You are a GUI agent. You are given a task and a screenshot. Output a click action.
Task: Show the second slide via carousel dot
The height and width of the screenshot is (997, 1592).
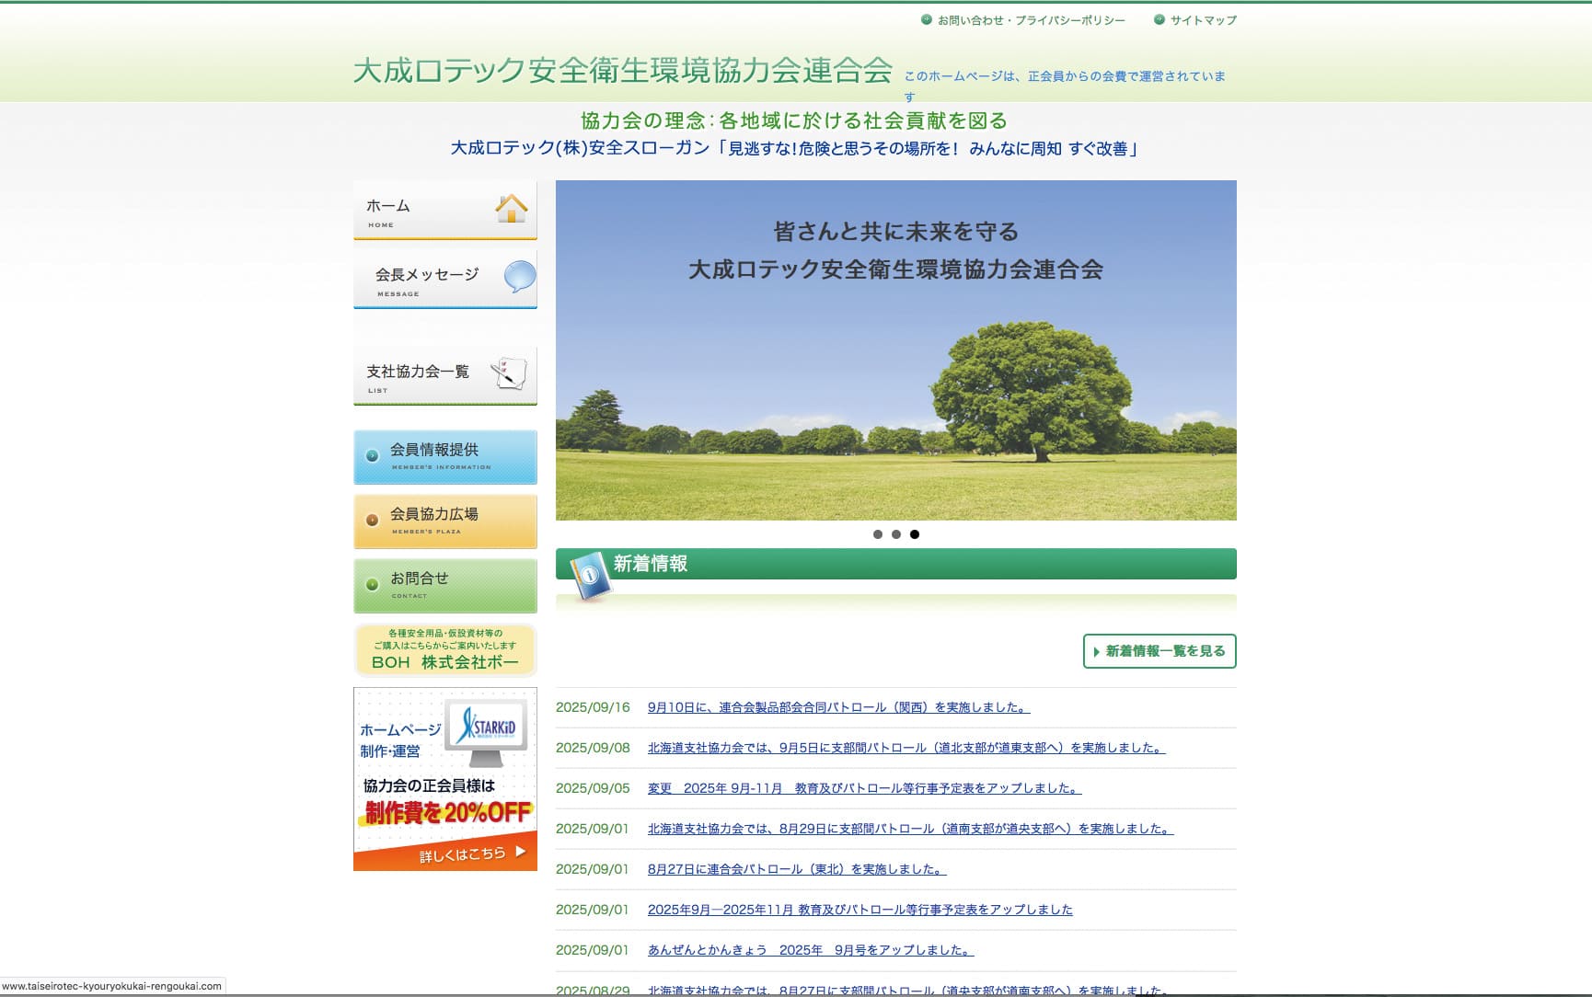[x=896, y=534]
